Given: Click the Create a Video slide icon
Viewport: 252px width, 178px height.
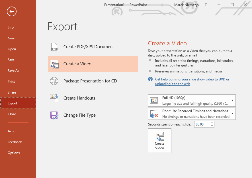Looking at the screenshot, I should [x=54, y=64].
